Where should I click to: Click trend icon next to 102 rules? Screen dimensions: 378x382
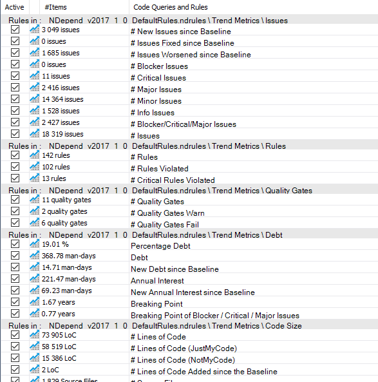(x=34, y=167)
